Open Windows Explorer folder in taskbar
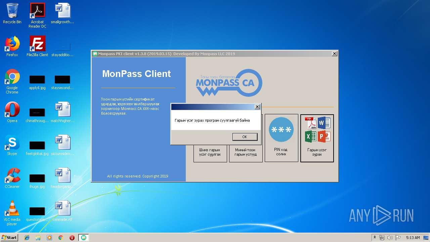 38,238
